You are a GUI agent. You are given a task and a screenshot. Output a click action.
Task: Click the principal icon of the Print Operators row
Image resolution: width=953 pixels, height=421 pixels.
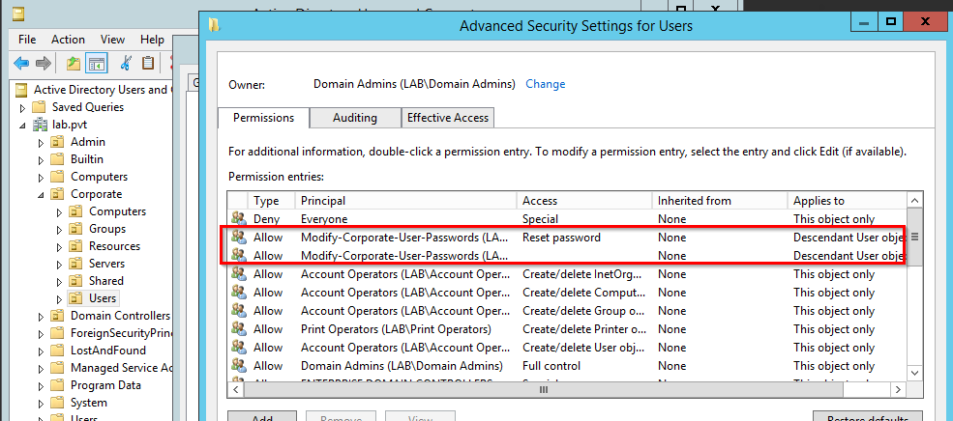coord(238,329)
